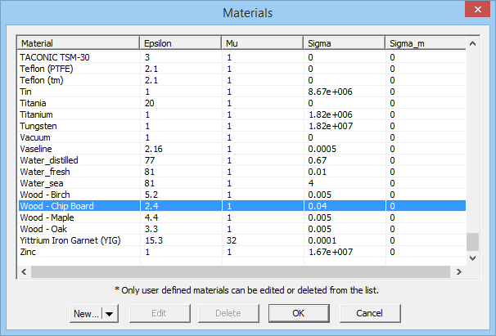Click the Sigma column header

click(343, 43)
